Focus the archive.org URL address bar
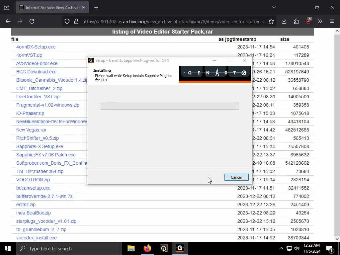Screen dimensions: 340x255 tap(173, 22)
